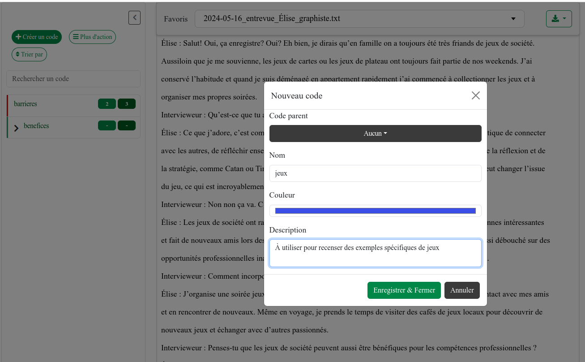Click Annuler to cancel the new code
This screenshot has width=585, height=362.
coord(462,290)
